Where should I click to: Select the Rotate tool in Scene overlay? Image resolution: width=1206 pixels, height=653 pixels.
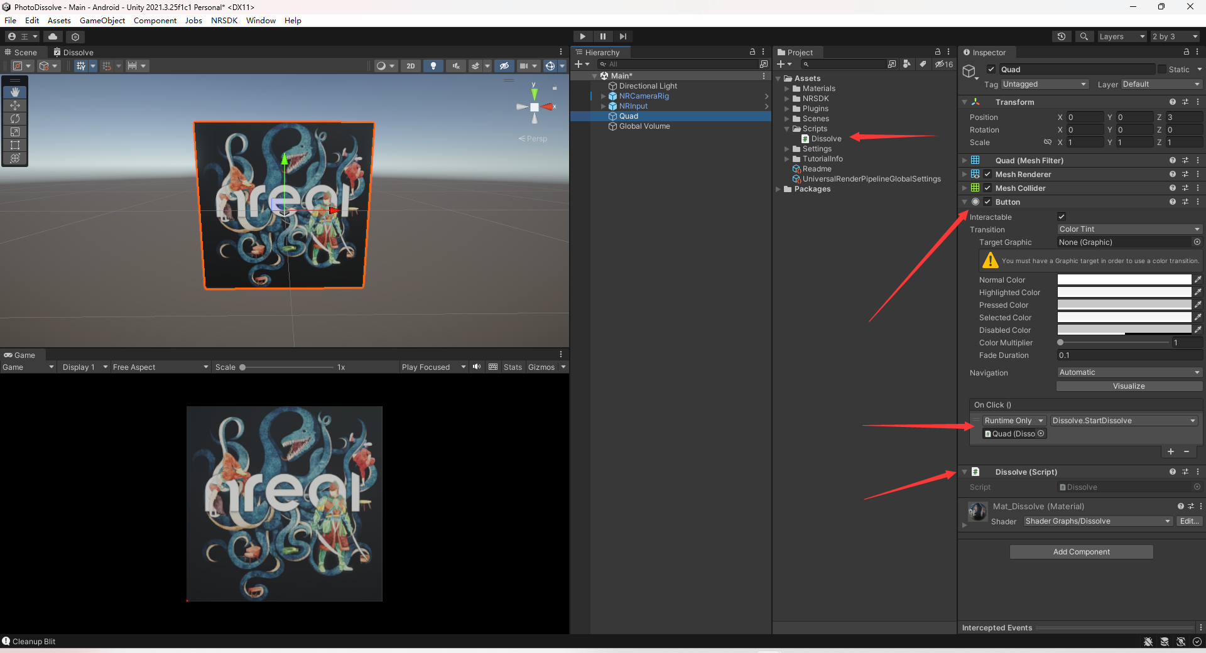coord(15,119)
